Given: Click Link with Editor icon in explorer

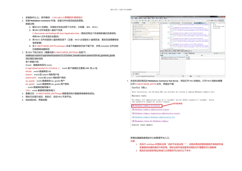Looking at the screenshot, I should (x=153, y=23).
